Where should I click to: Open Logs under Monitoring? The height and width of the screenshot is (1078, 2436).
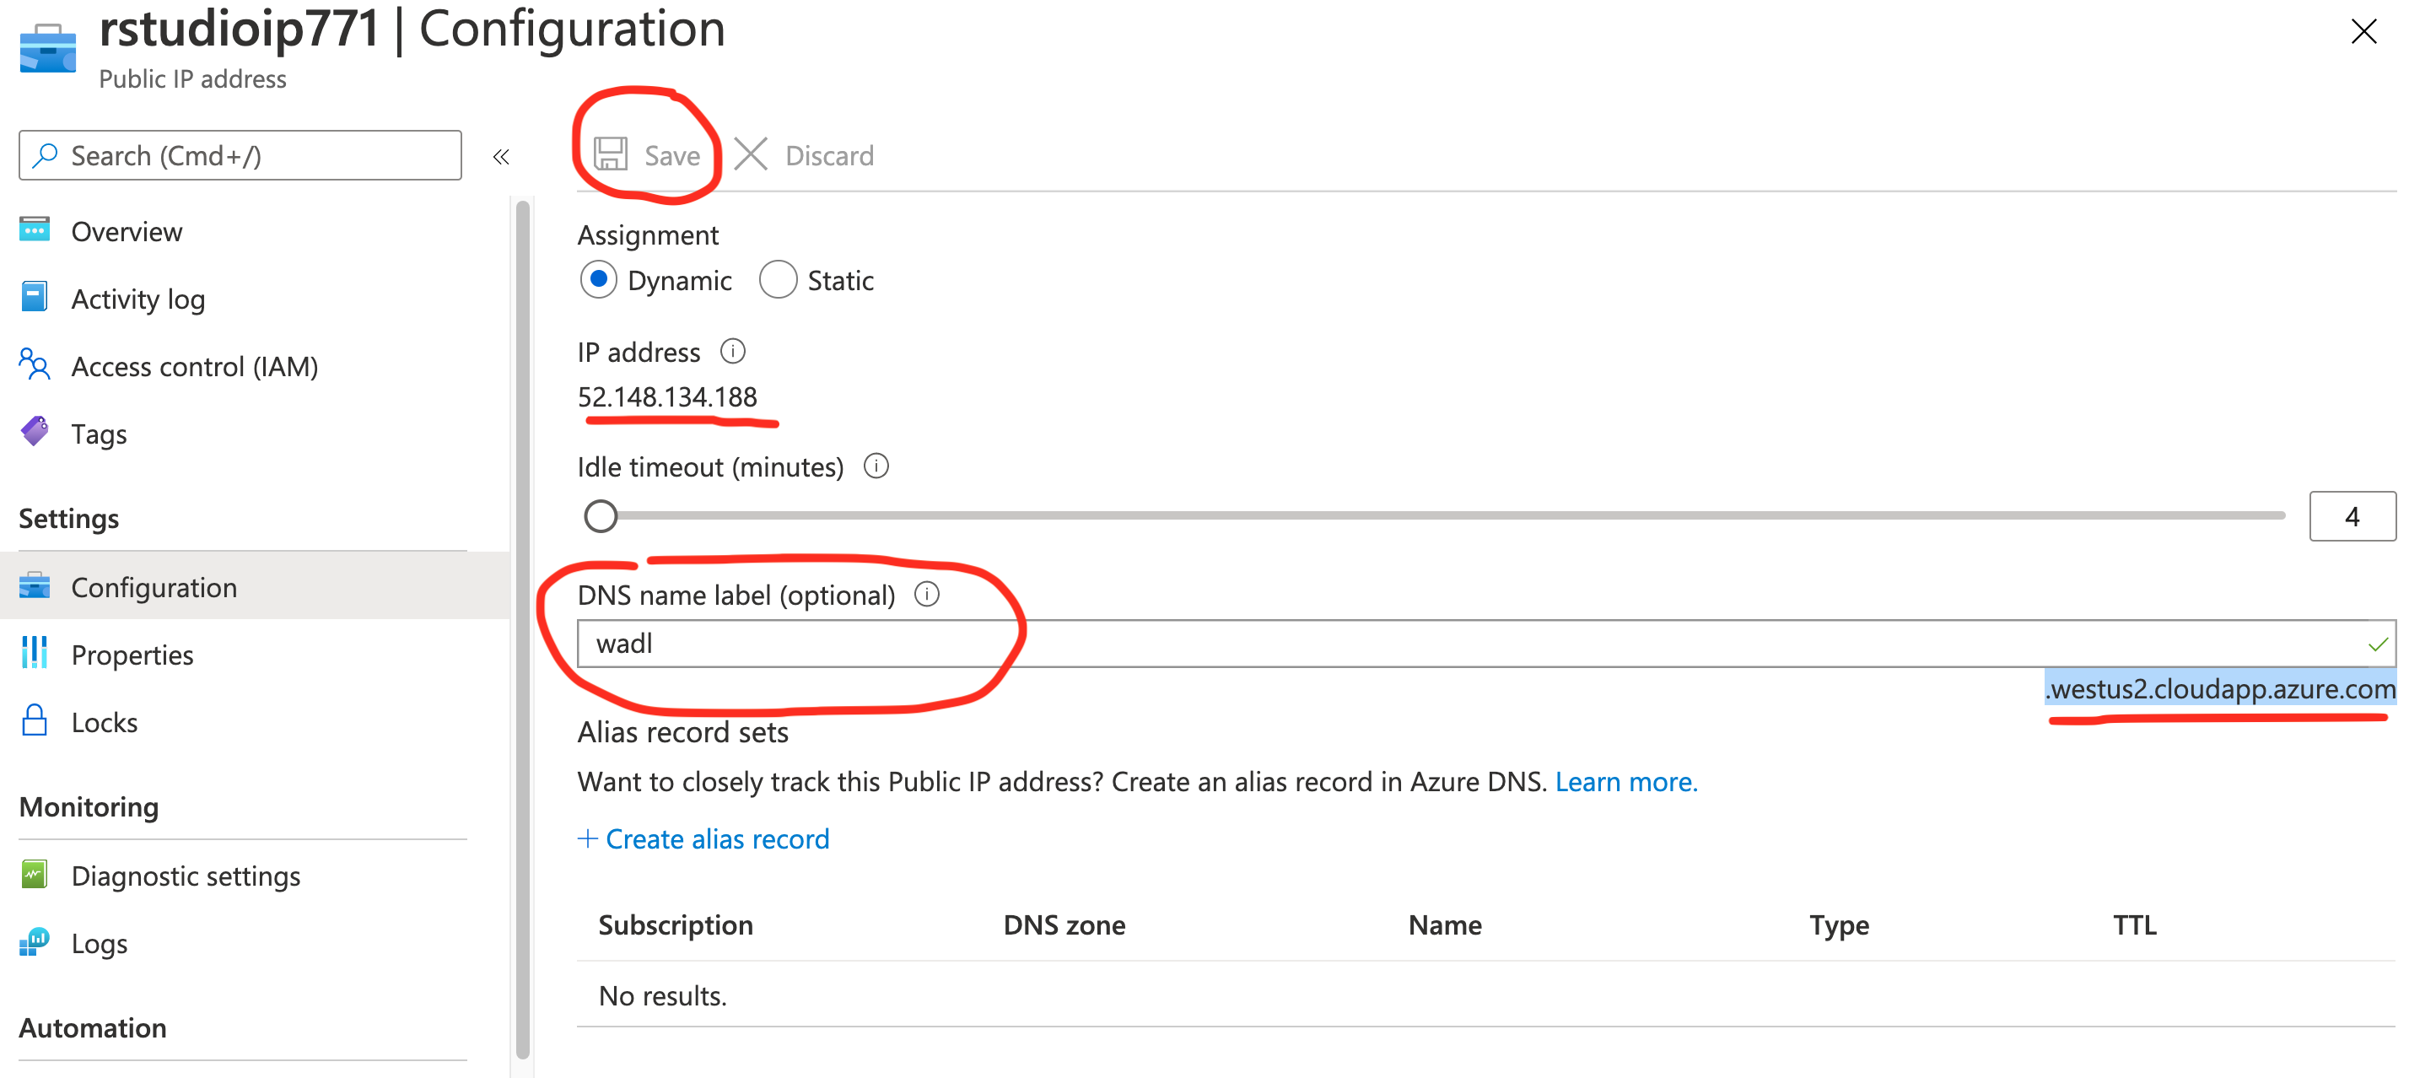(x=100, y=943)
